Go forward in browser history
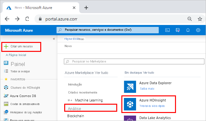 17,19
